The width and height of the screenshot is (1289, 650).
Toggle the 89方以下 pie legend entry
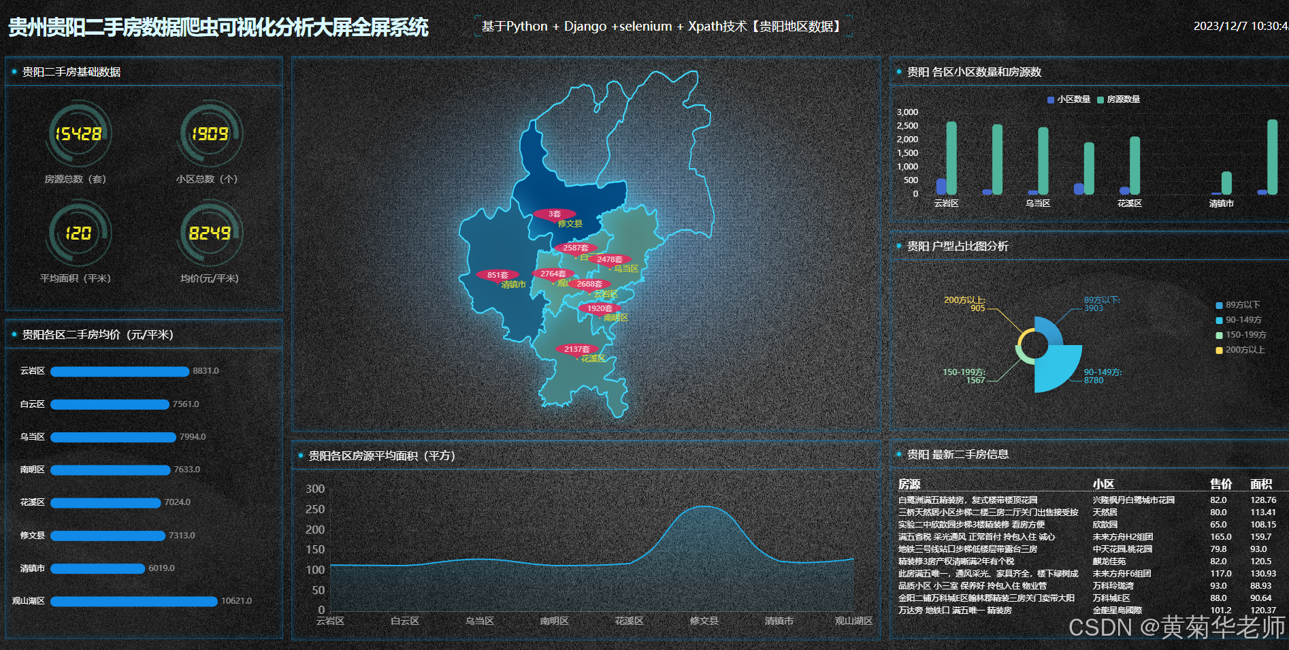1238,305
